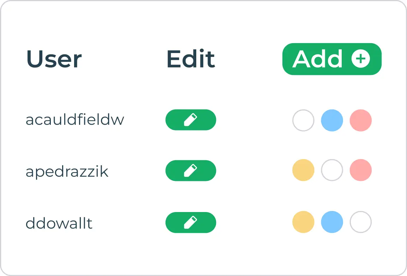Click the plus icon on the Add button
This screenshot has width=407, height=276.
(360, 59)
